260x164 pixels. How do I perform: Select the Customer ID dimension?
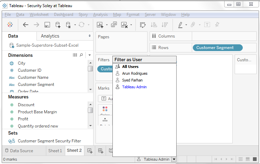(29, 70)
